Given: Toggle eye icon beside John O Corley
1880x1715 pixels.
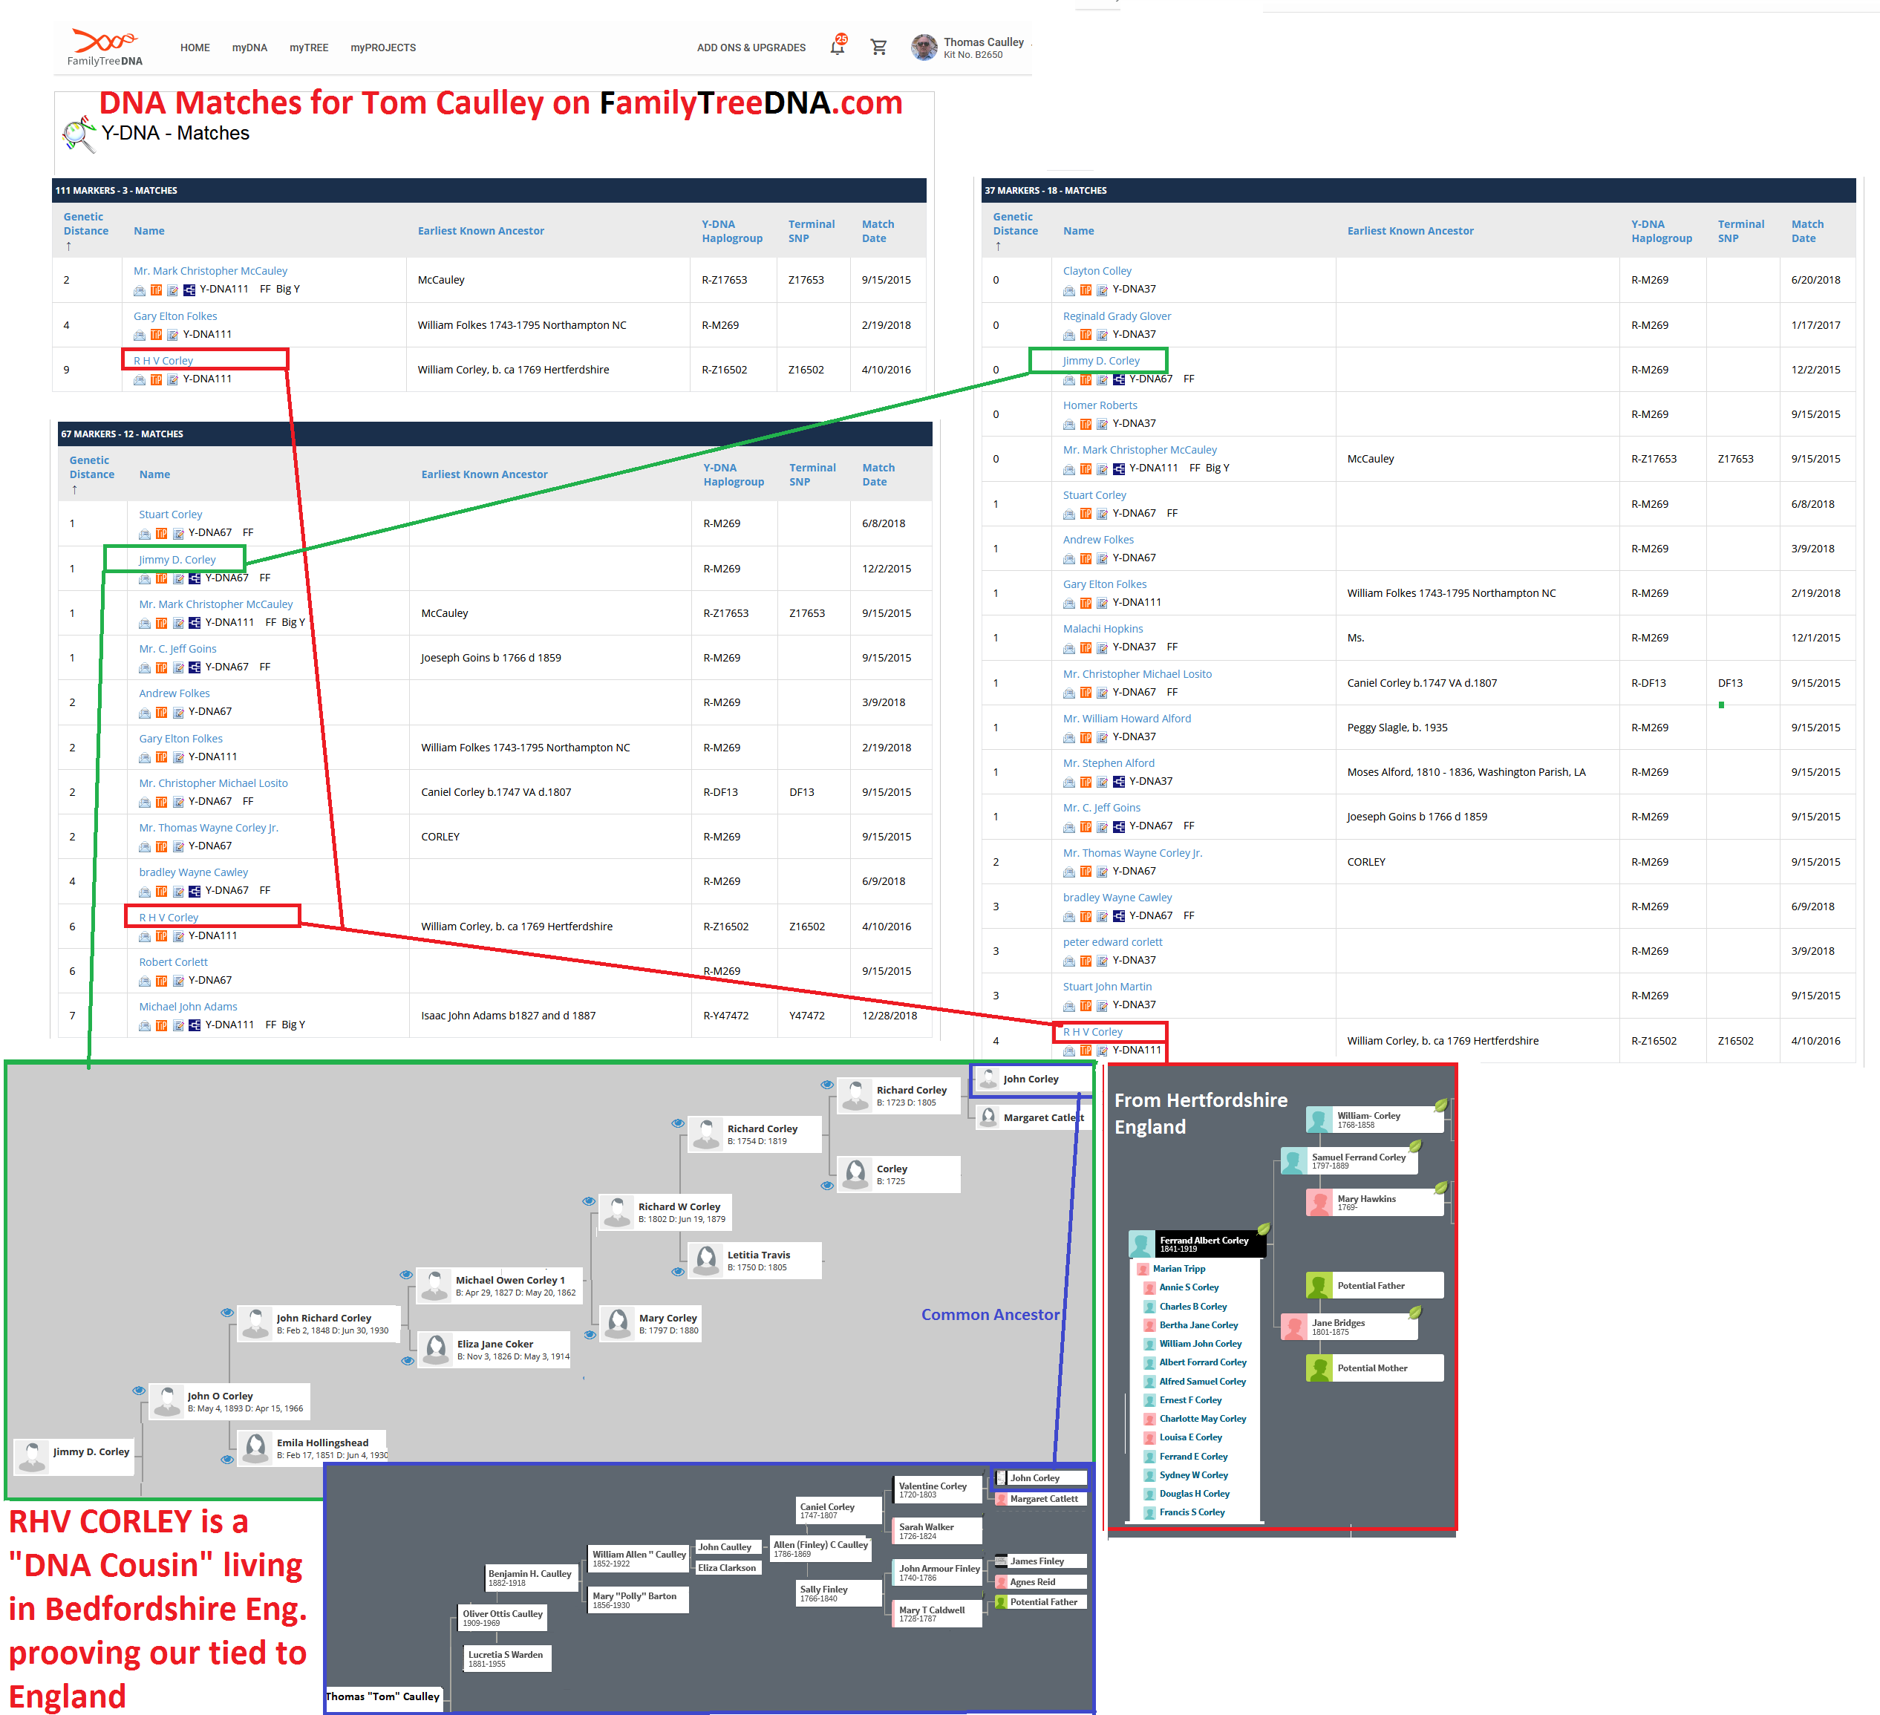Looking at the screenshot, I should click(x=138, y=1390).
